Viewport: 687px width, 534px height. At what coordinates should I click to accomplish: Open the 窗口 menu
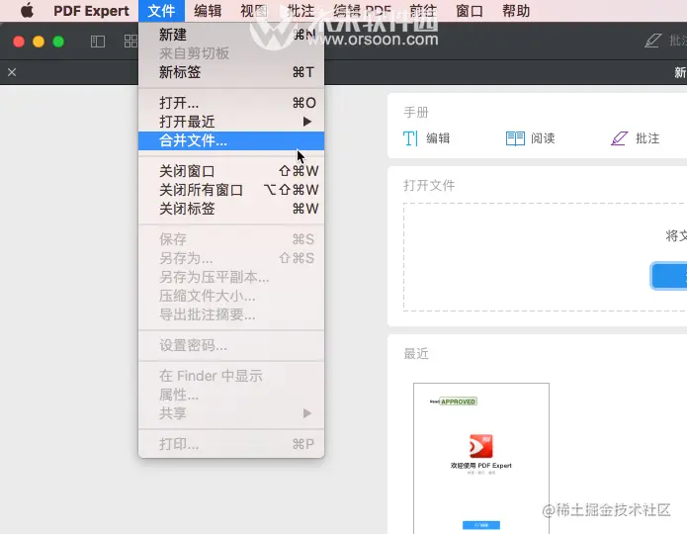[470, 11]
